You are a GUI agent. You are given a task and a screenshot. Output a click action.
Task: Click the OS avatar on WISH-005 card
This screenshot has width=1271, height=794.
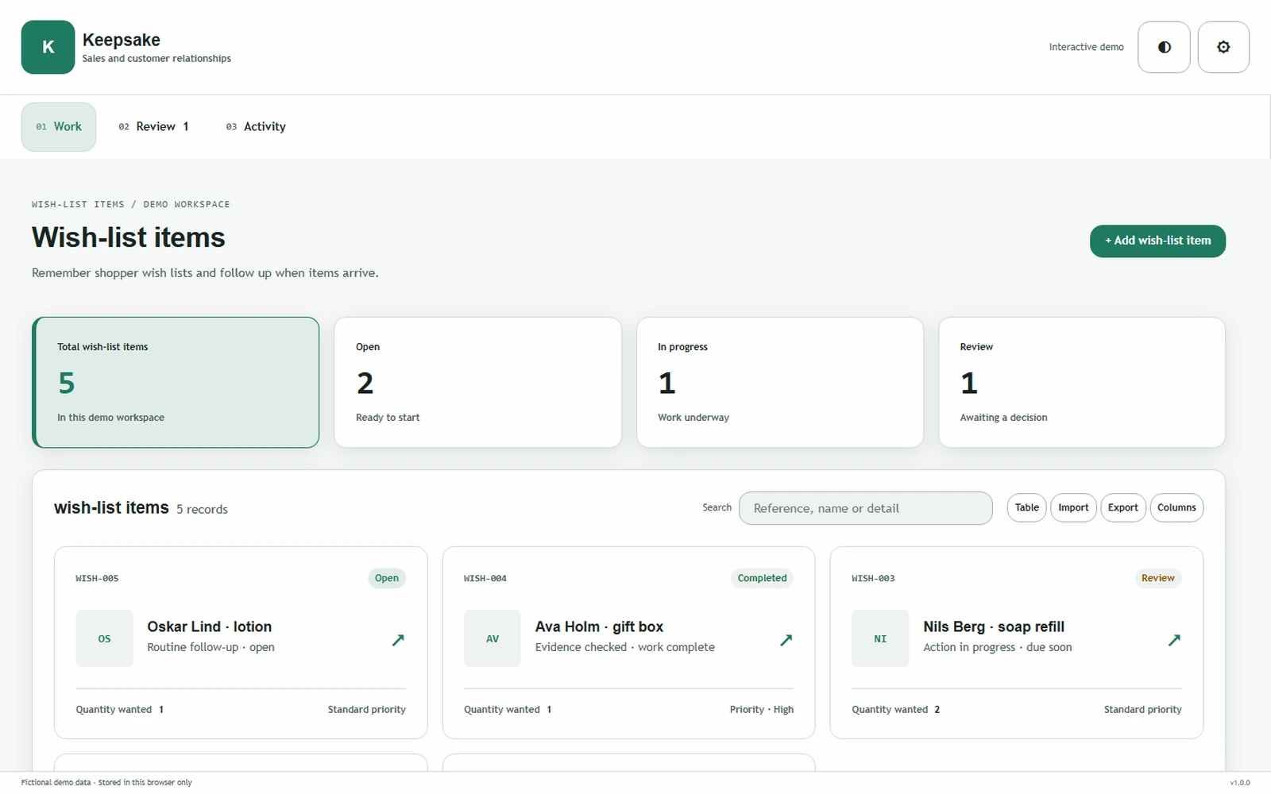(104, 638)
